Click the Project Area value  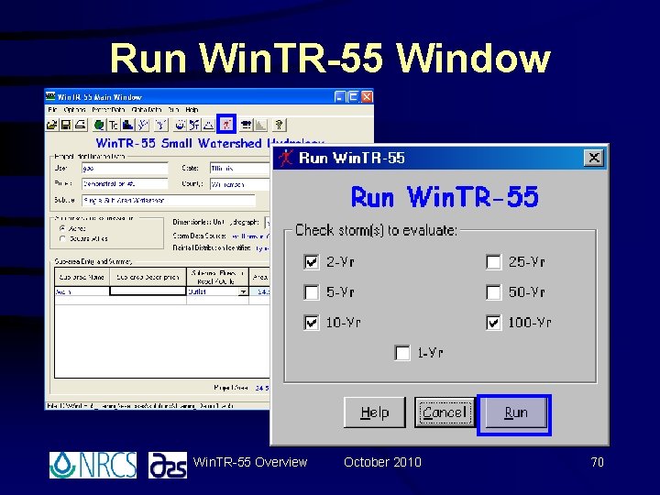262,388
